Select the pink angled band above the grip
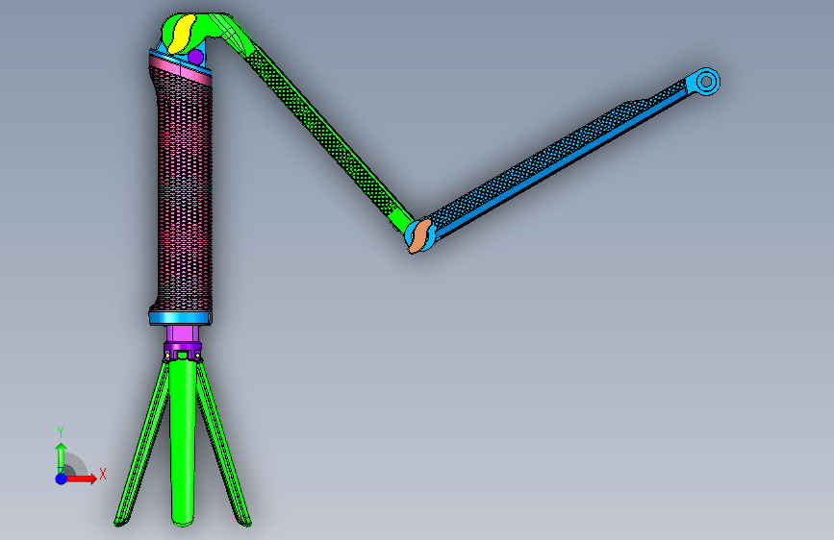Image resolution: width=834 pixels, height=540 pixels. [180, 69]
